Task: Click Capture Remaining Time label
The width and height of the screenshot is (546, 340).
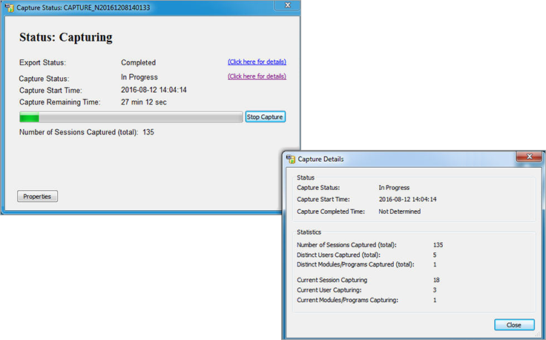Action: [x=59, y=102]
